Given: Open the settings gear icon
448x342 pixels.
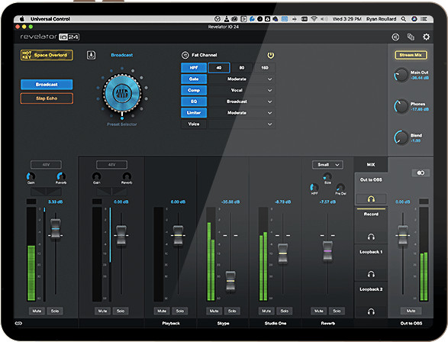Looking at the screenshot, I should click(x=426, y=37).
